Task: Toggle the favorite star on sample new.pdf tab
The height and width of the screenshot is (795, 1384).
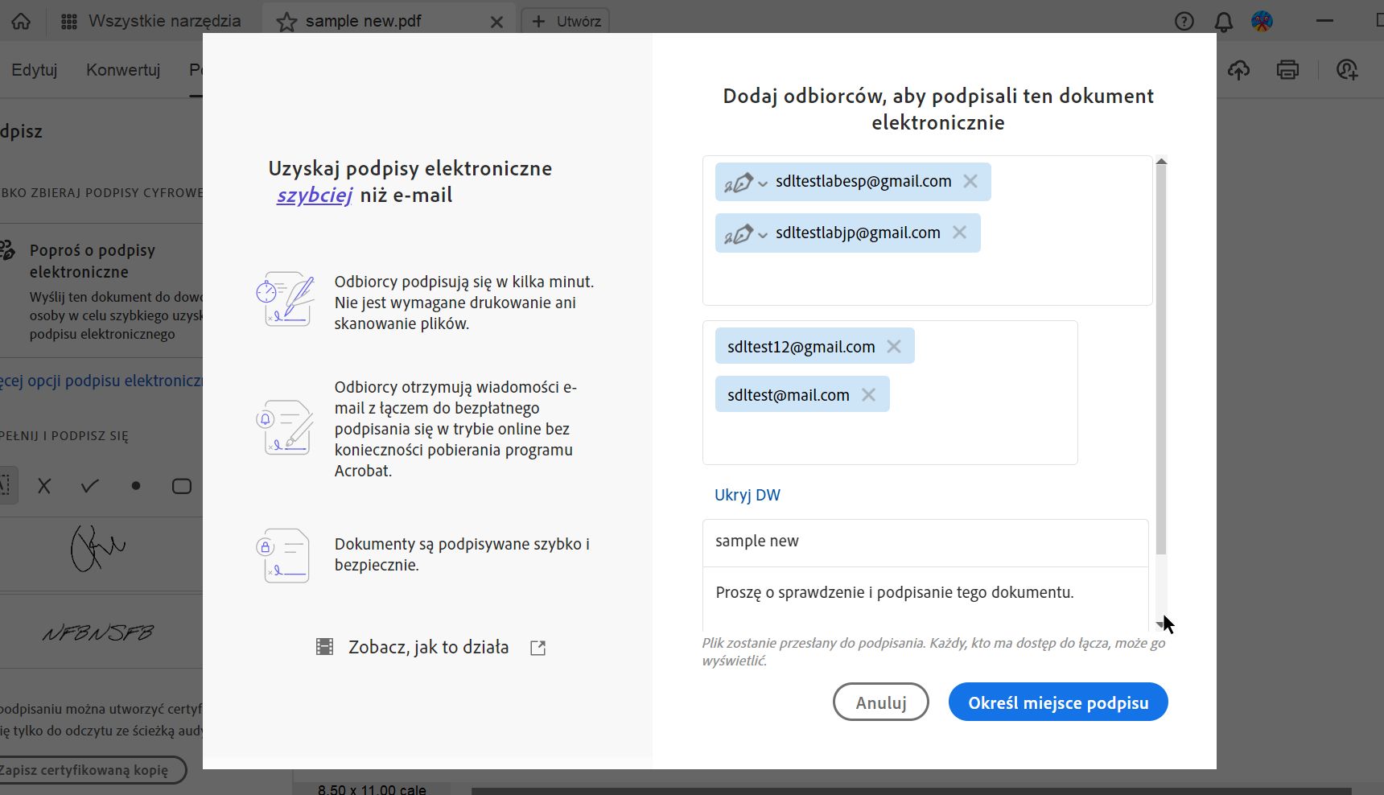Action: [x=286, y=22]
